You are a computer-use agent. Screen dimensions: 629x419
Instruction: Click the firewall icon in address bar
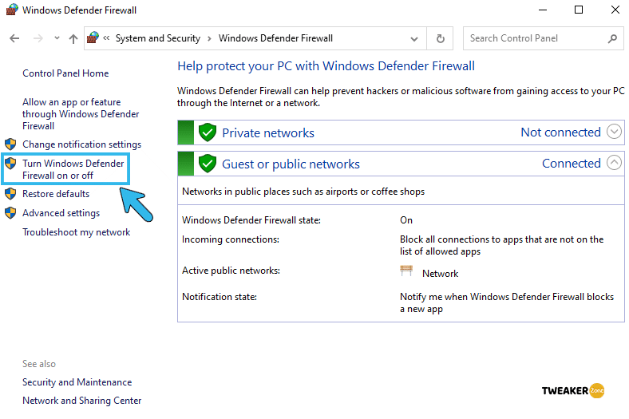click(93, 38)
